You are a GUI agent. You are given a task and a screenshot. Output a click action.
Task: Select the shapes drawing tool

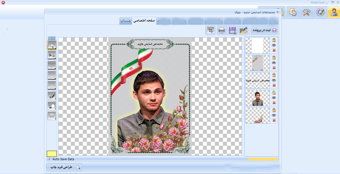coord(52,105)
